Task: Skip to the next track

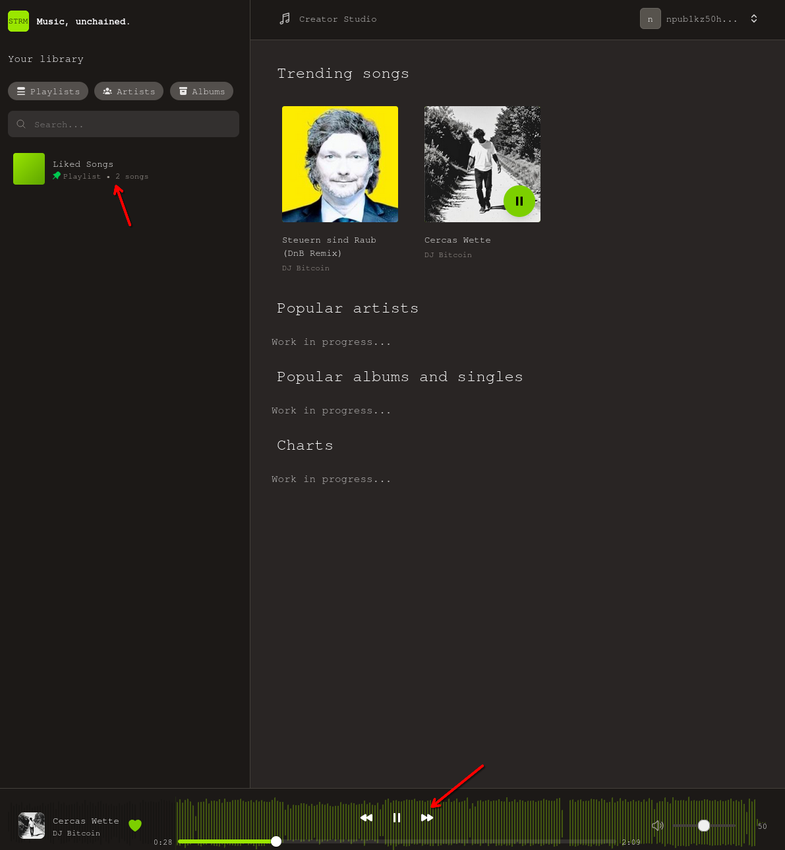Action: pos(427,818)
